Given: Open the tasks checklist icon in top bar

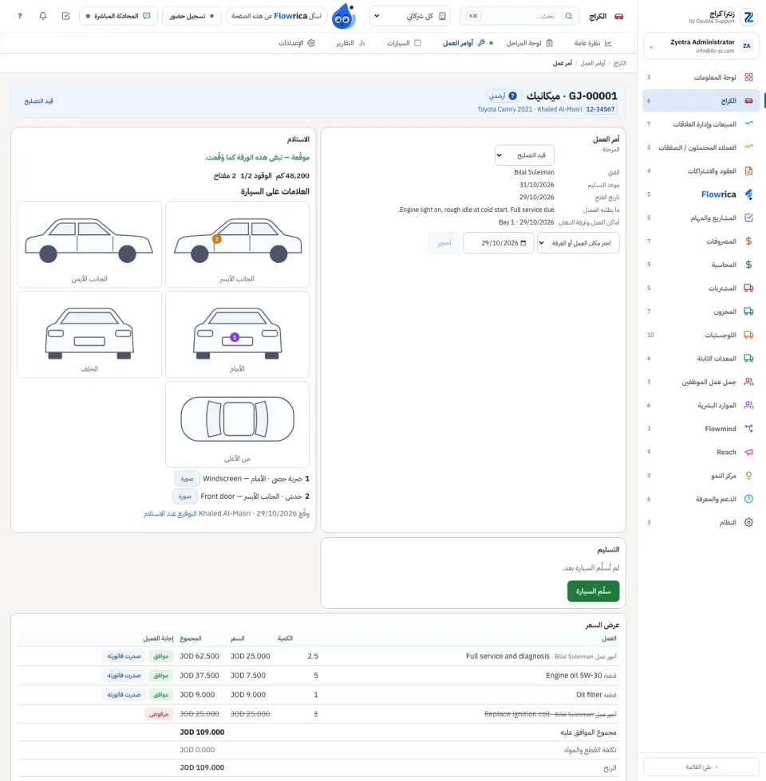Looking at the screenshot, I should (x=65, y=16).
